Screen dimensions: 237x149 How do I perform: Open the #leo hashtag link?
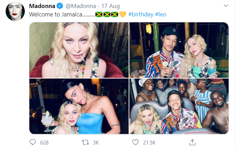161,14
